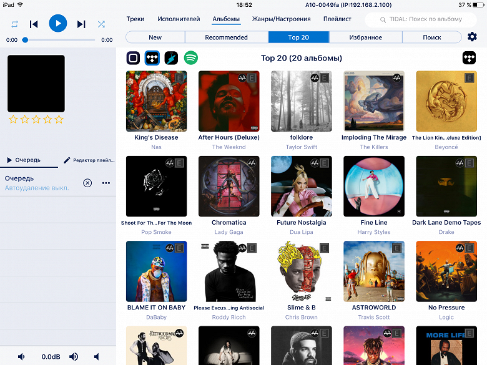Open the Исполнителей tab
This screenshot has width=487, height=365.
pyautogui.click(x=179, y=19)
